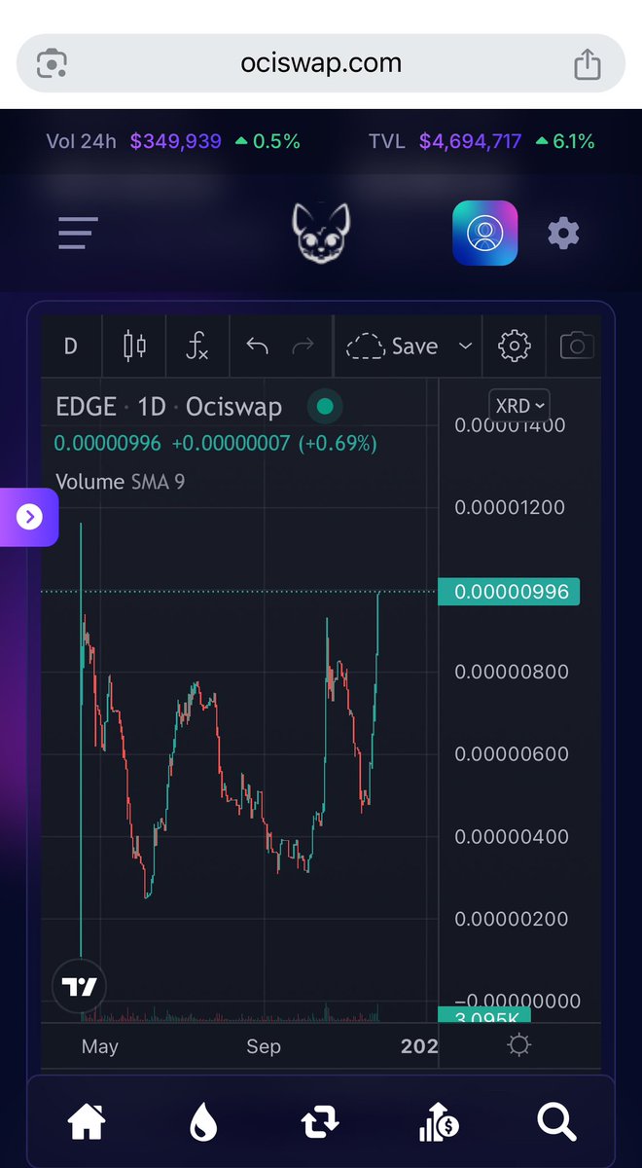This screenshot has width=642, height=1168.
Task: Open the search tab
Action: (556, 1124)
